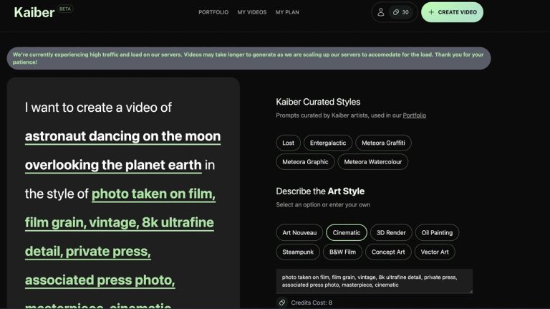The height and width of the screenshot is (309, 550).
Task: Toggle the Cinematic art style
Action: tap(347, 232)
